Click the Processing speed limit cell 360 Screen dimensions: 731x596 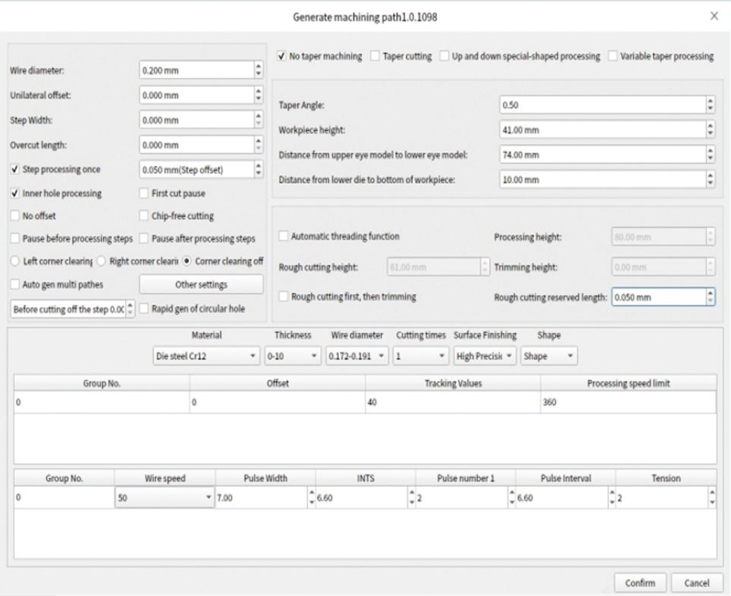click(628, 402)
